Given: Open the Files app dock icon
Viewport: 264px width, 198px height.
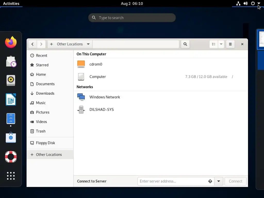Looking at the screenshot, I should (x=11, y=119).
